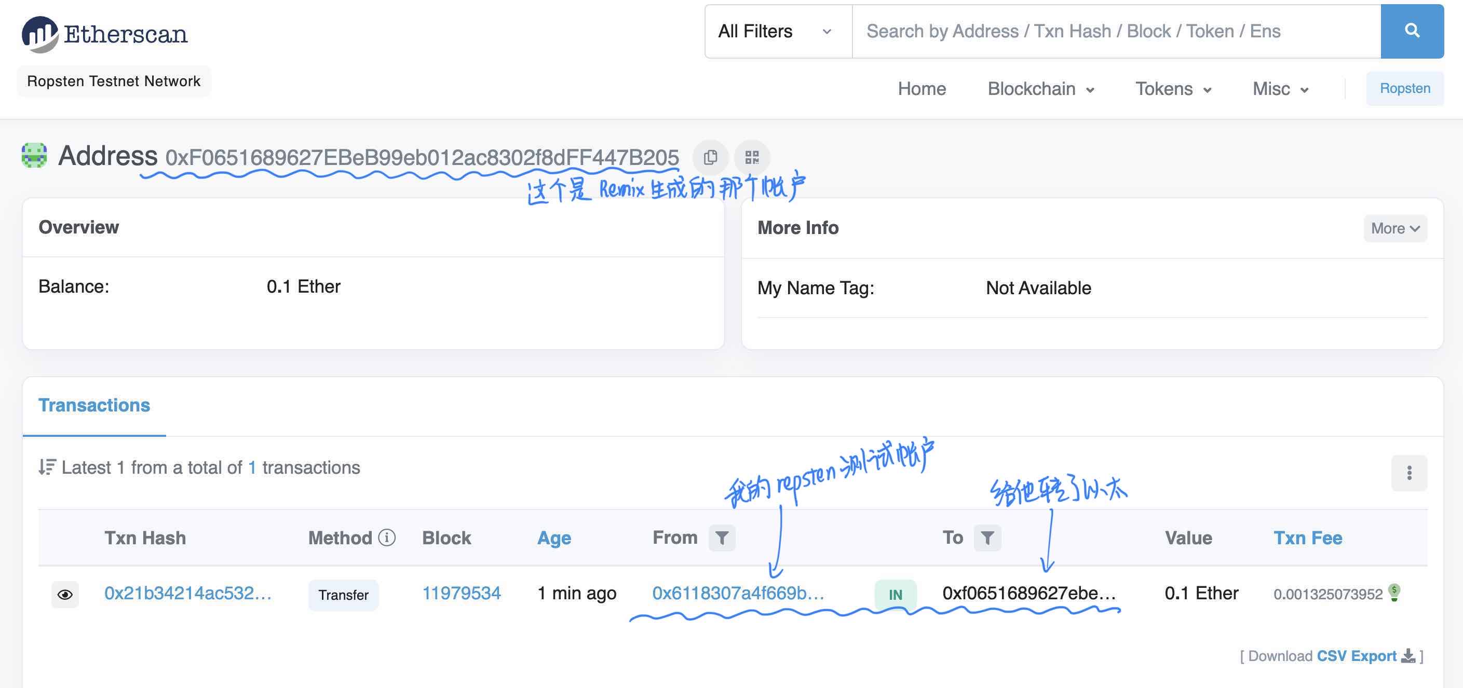Screen dimensions: 1463x688
Task: Copy the address to the clipboard
Action: click(x=710, y=157)
